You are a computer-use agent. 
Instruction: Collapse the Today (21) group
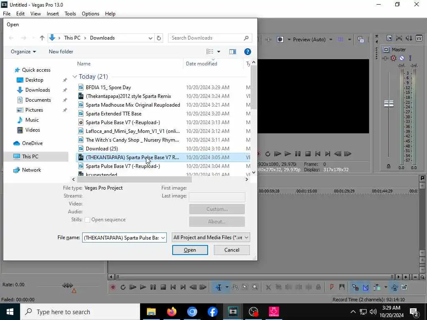[x=75, y=77]
